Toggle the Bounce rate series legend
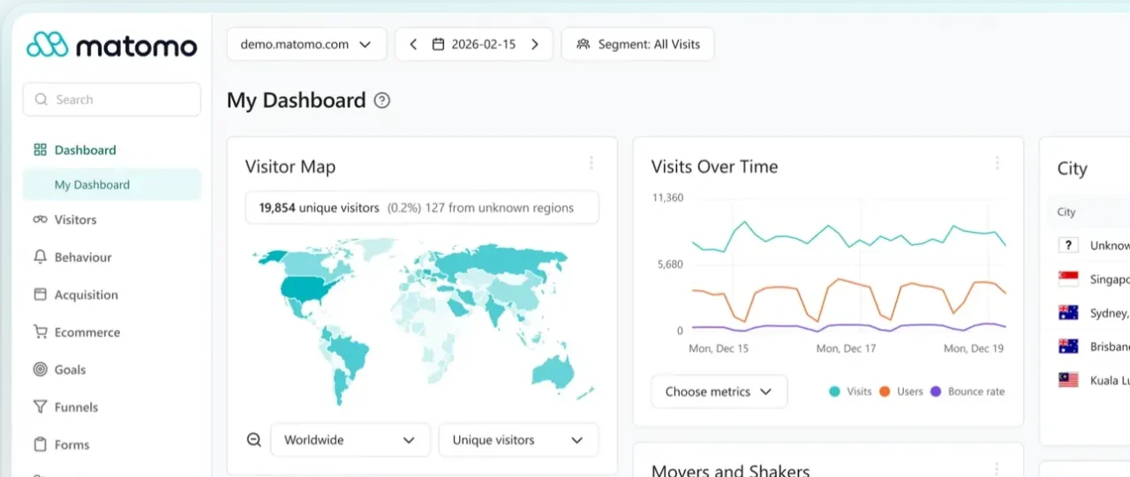This screenshot has height=477, width=1130. click(967, 391)
